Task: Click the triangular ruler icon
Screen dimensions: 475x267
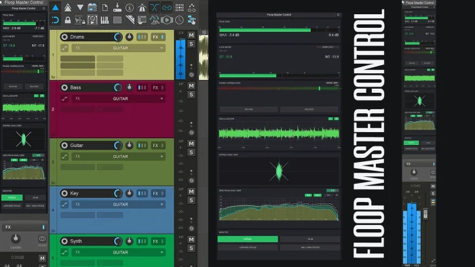Action: click(130, 20)
